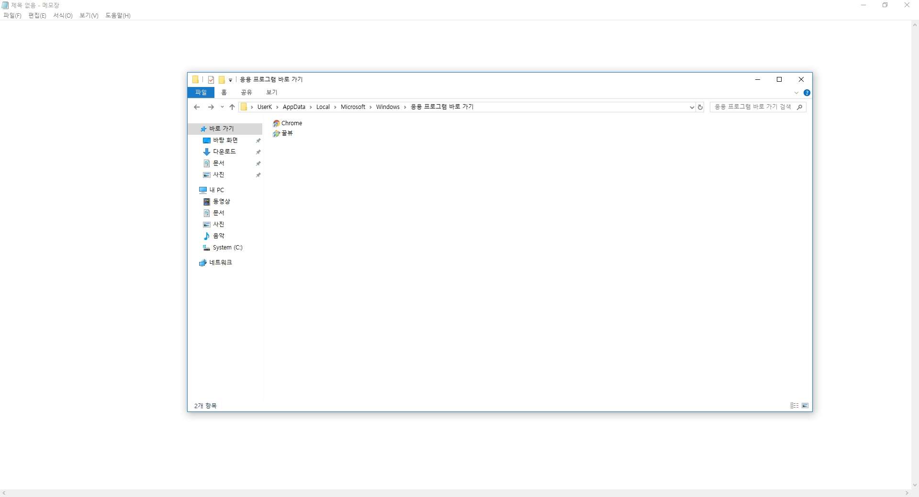Screen dimensions: 919x497
Task: Click the pin icon beside 바탕 화면
Action: [258, 140]
